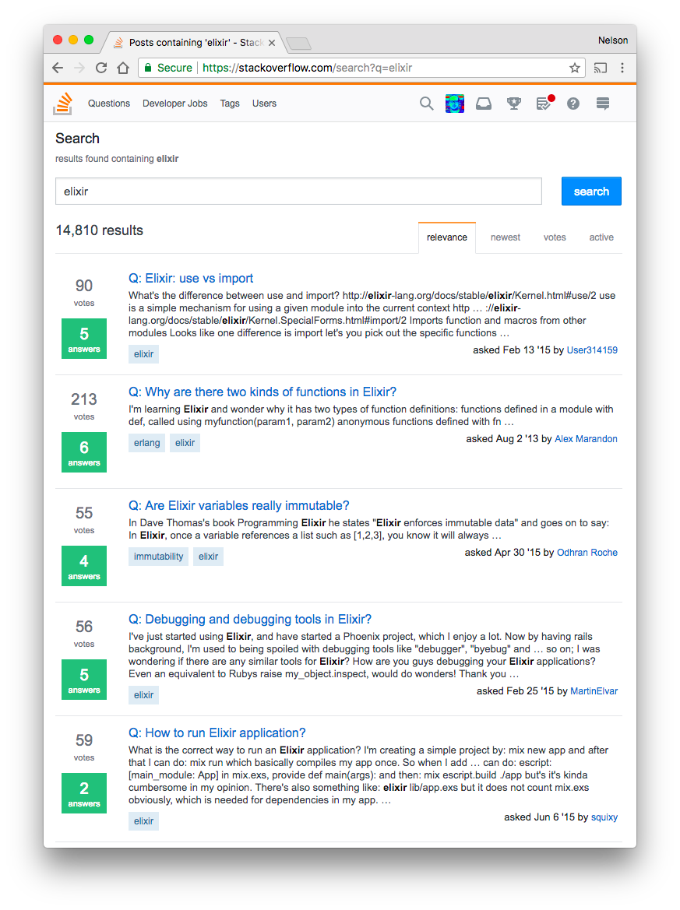Open Questions in the nav bar
This screenshot has width=680, height=910.
tap(109, 104)
